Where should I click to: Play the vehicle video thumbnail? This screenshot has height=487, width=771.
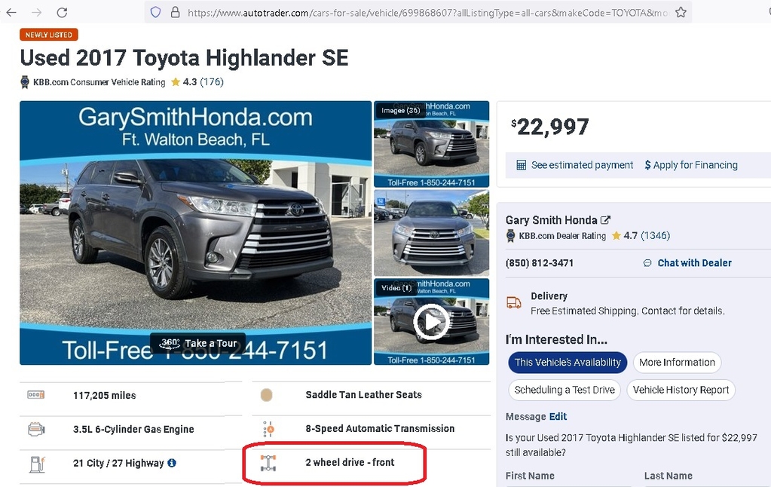click(x=431, y=322)
